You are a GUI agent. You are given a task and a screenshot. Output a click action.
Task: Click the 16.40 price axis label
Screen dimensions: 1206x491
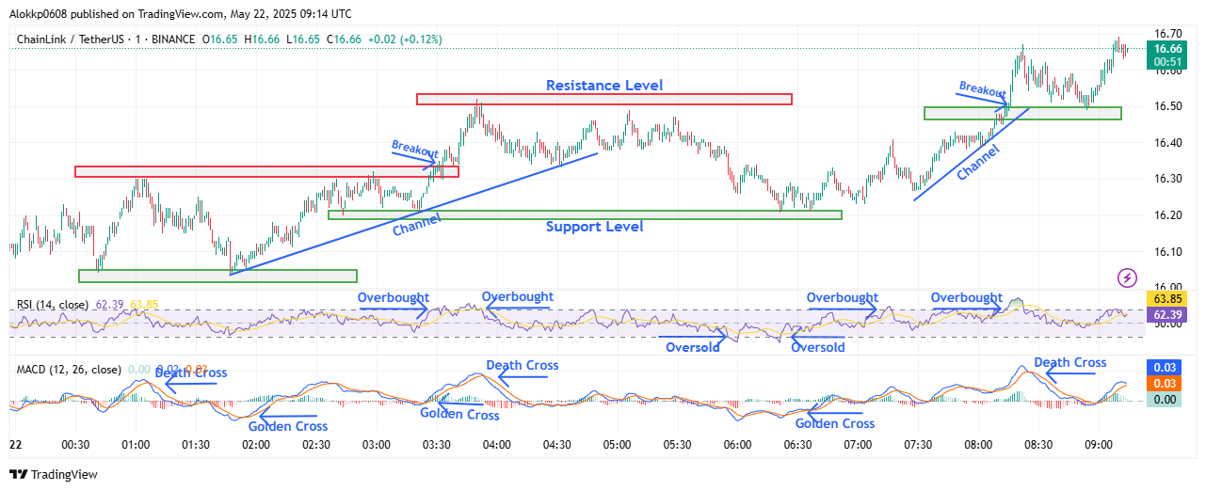point(1168,143)
